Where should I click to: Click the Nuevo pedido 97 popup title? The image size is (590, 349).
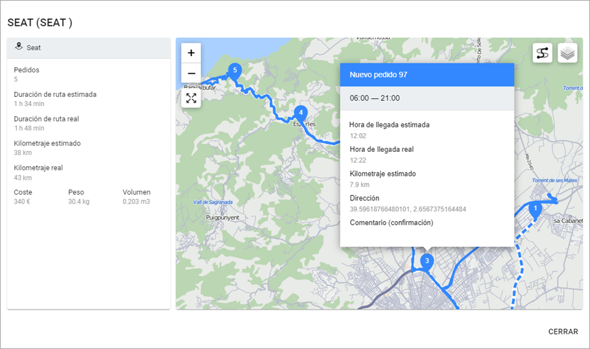[378, 74]
